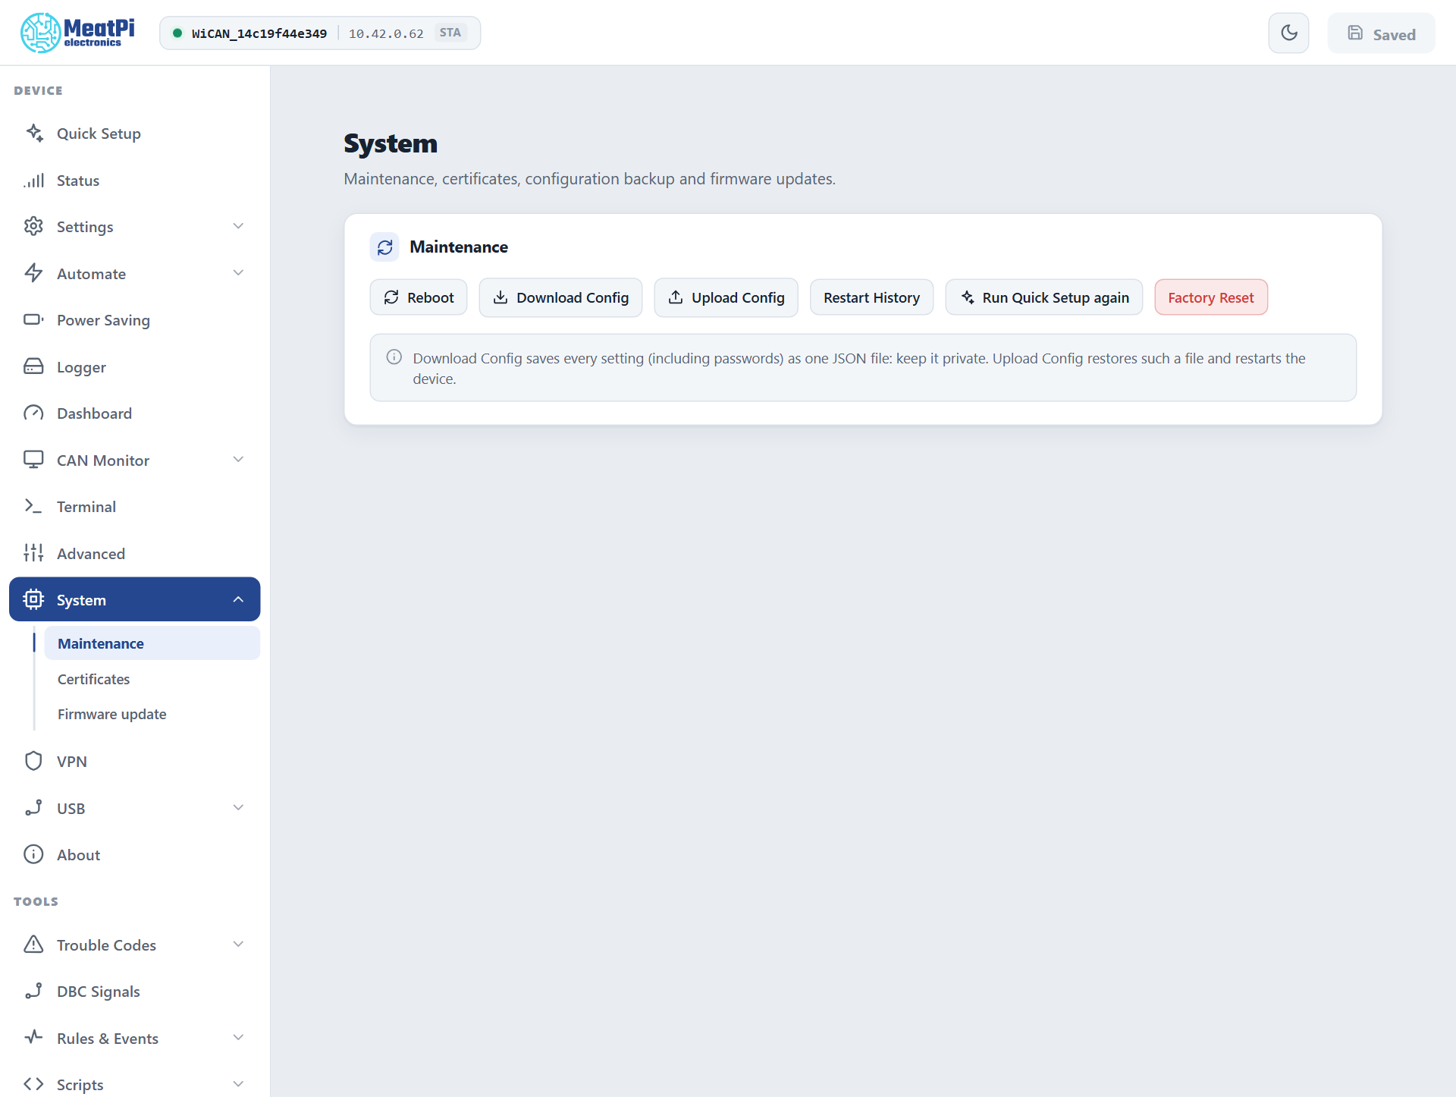Click the Power Saving battery icon
Screen dimensions: 1456x1097
coord(34,319)
